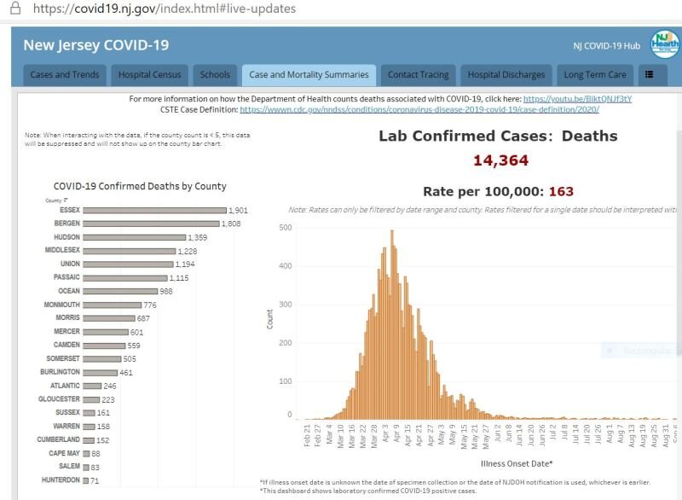
Task: Click the NJ COVID-19 Hub link
Action: [606, 46]
